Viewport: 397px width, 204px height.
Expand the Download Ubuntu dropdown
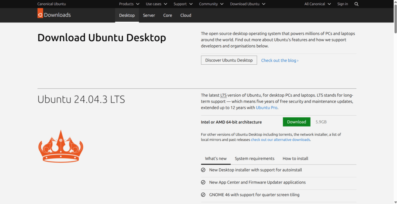pos(248,4)
